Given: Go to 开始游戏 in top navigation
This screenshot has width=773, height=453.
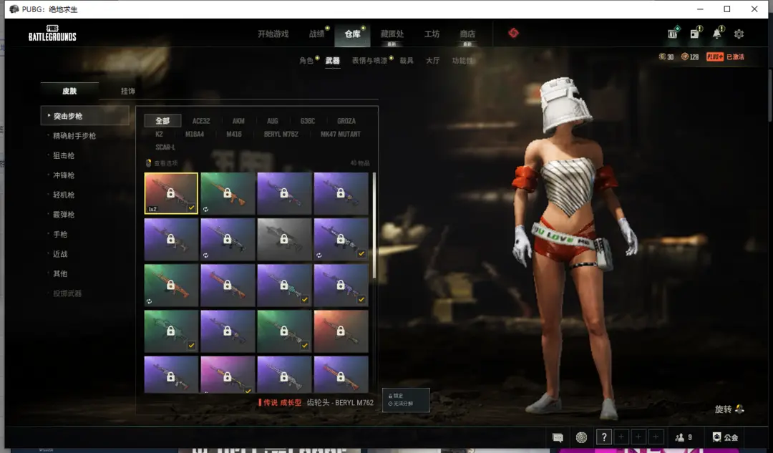Looking at the screenshot, I should 273,34.
